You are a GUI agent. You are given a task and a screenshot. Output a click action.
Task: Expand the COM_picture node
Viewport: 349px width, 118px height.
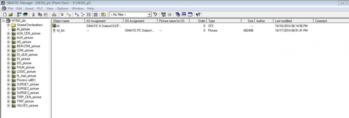point(8,50)
